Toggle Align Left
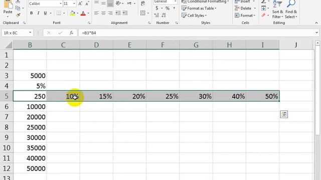 pos(96,13)
